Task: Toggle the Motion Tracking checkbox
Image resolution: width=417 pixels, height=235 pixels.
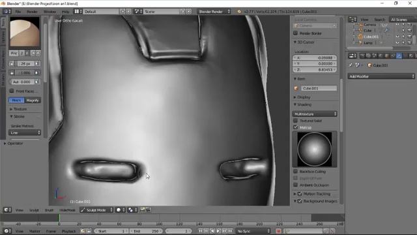Action: pyautogui.click(x=300, y=194)
